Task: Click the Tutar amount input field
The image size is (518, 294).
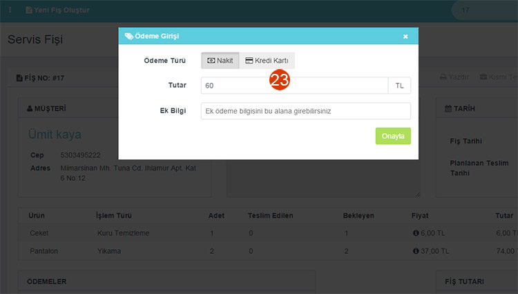Action: [x=294, y=86]
